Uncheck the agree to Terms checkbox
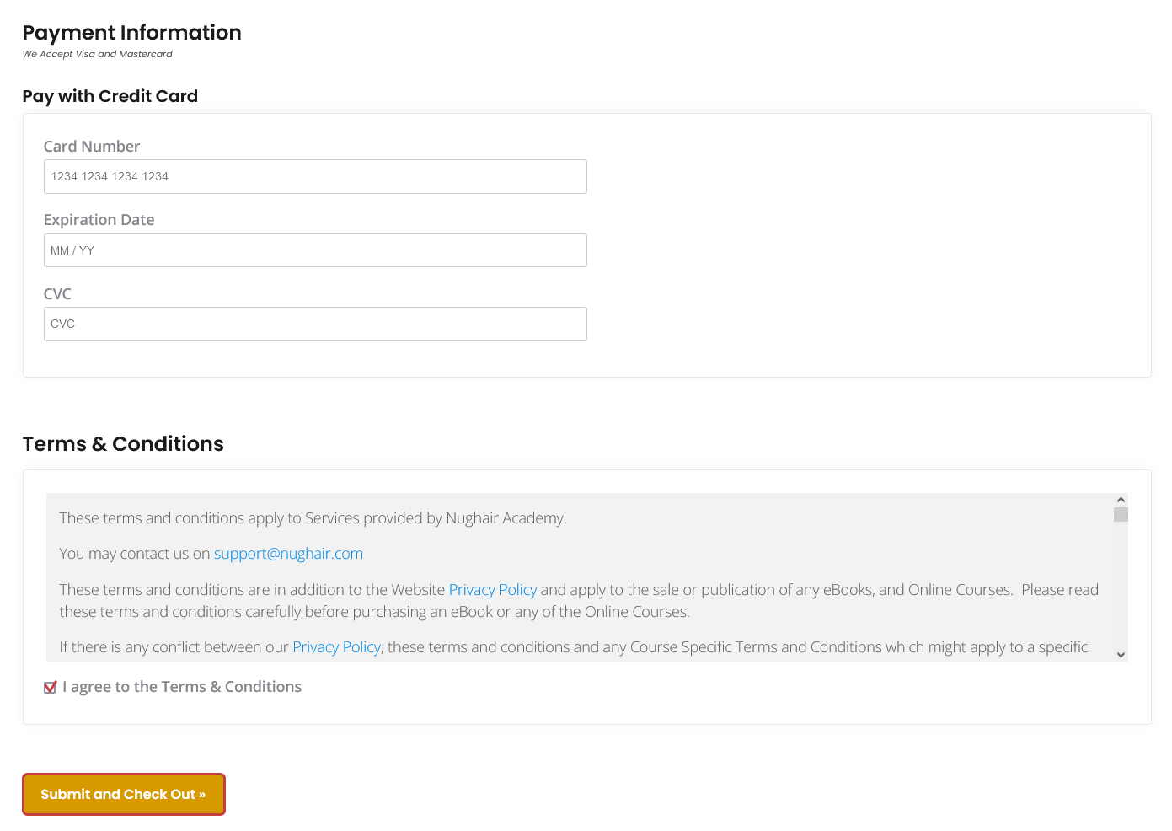 pyautogui.click(x=51, y=688)
